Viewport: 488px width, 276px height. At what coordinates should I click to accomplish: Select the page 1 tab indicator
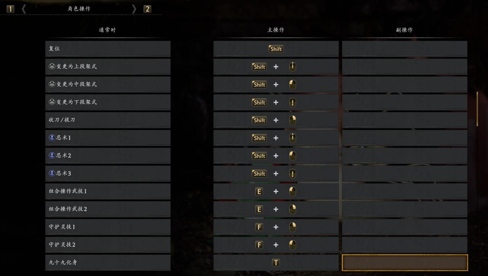click(10, 9)
